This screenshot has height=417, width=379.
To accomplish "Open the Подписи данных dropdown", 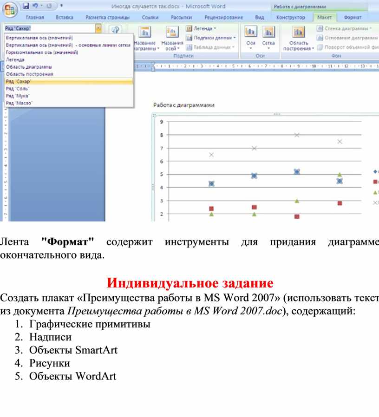I will point(211,38).
